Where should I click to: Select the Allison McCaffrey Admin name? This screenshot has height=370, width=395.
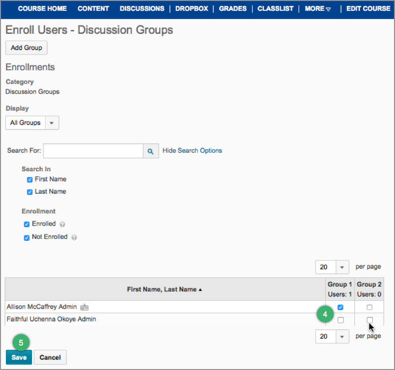[x=42, y=307]
